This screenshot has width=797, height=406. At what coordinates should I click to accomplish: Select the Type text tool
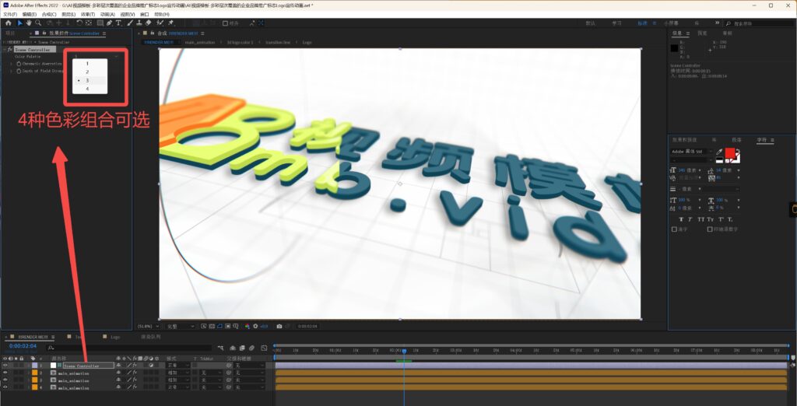[119, 23]
